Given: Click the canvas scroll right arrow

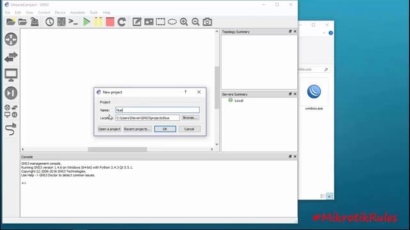Looking at the screenshot, I should click(x=212, y=149).
